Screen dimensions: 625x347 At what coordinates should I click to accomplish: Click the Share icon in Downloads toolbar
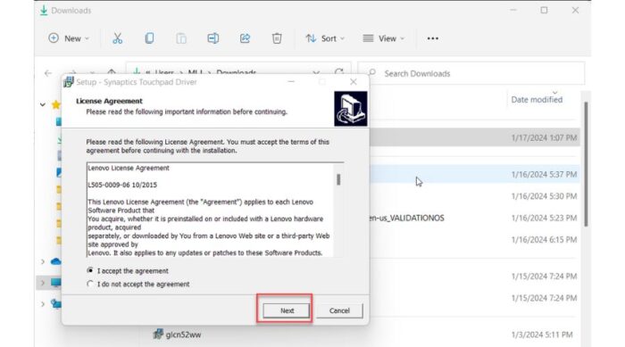coord(245,38)
